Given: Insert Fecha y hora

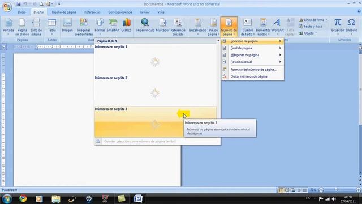Looking at the screenshot, I should click(311, 27).
